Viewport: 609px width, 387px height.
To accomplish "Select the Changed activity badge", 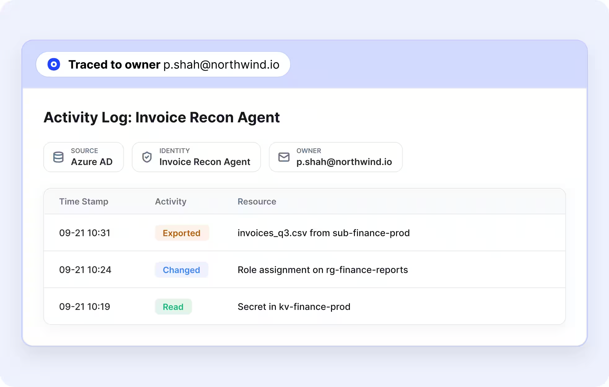I will point(182,270).
